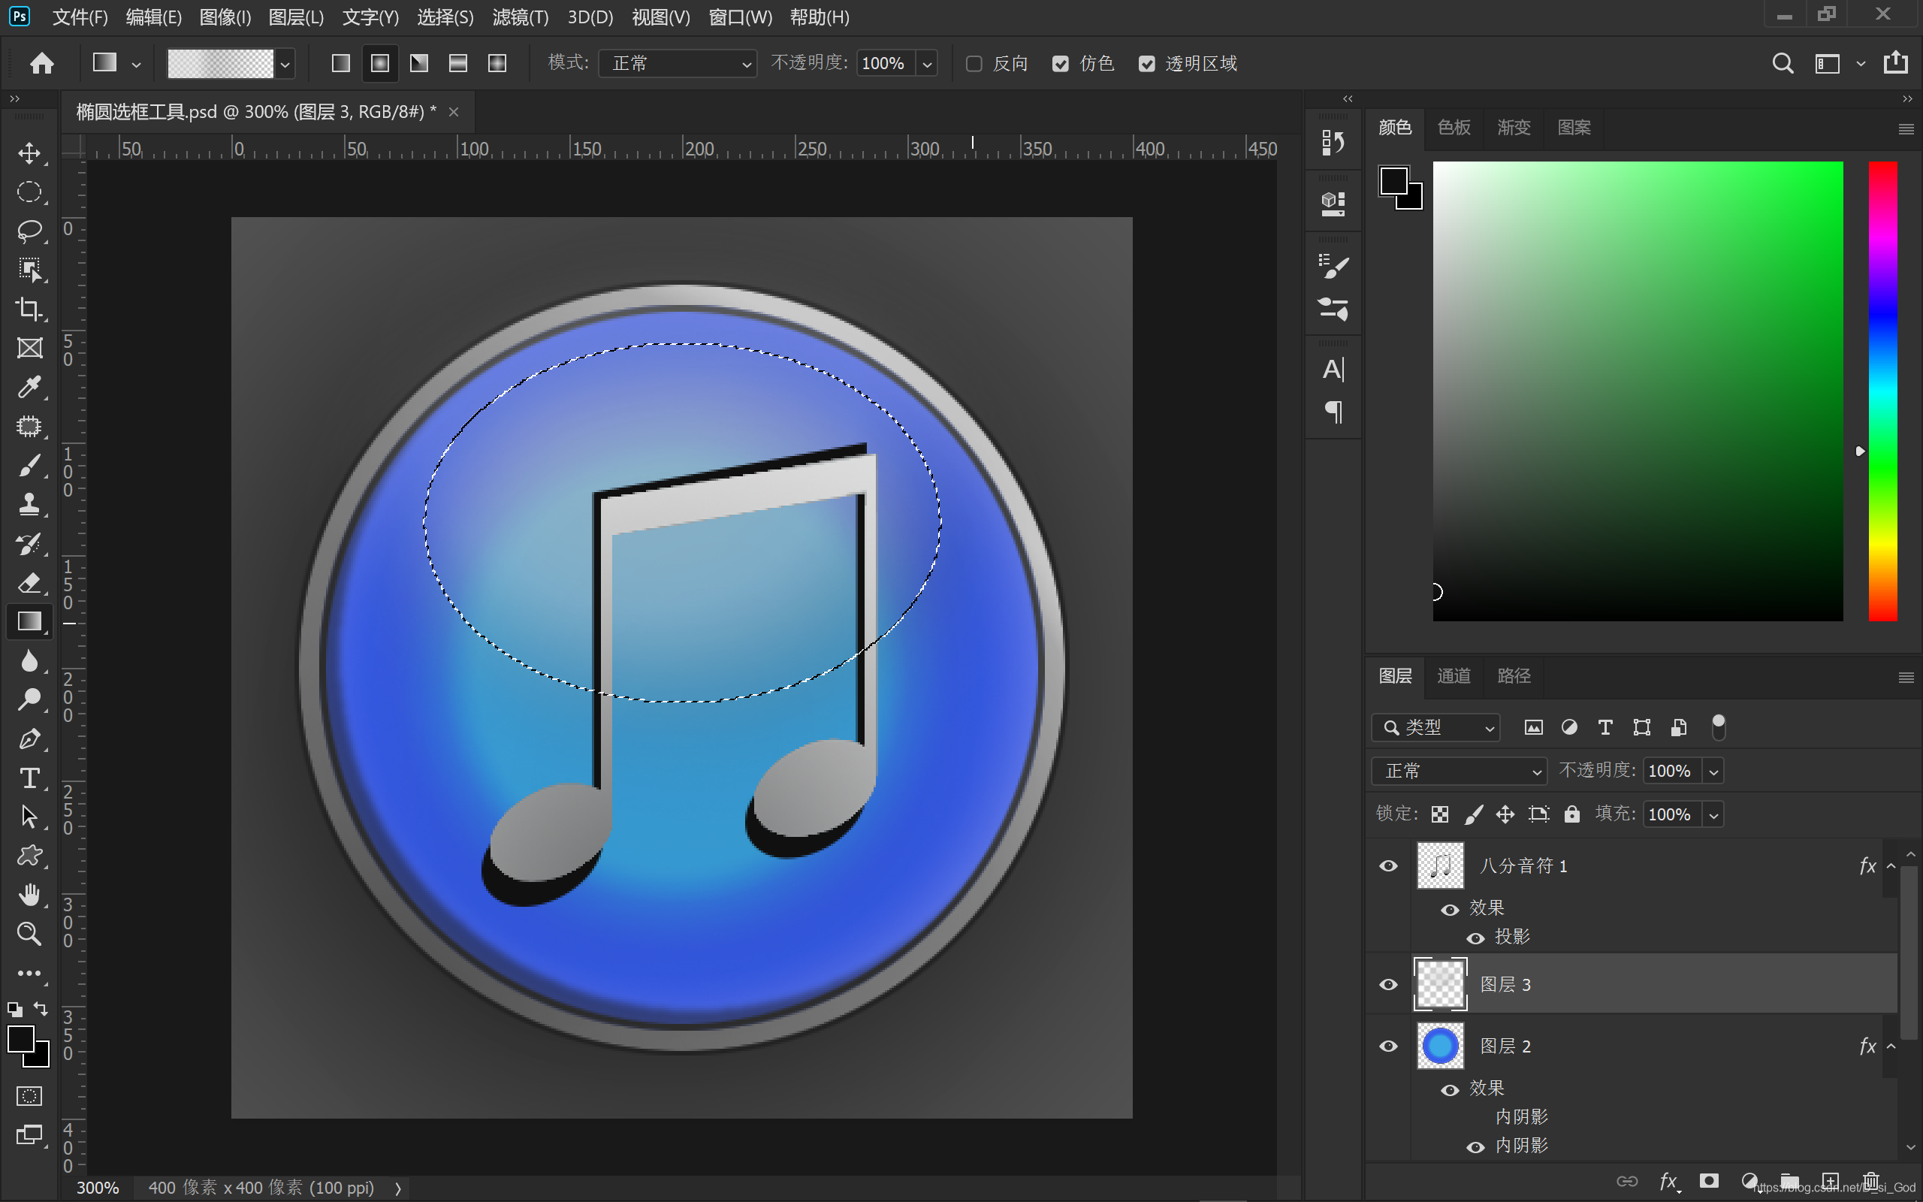Open the Edit Toolbar three-dots menu

coord(29,973)
